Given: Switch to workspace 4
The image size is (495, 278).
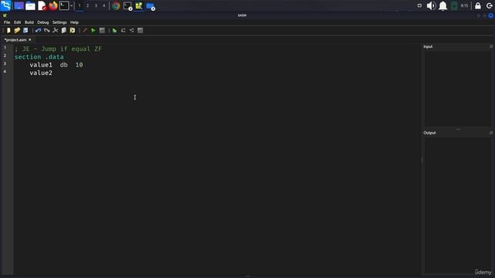Looking at the screenshot, I should click(x=104, y=5).
